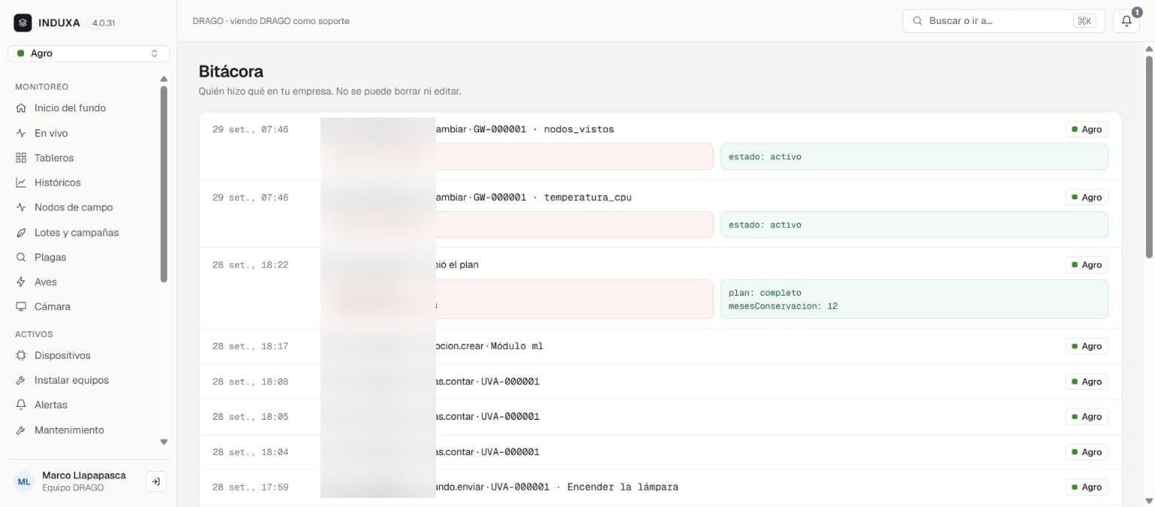Image resolution: width=1155 pixels, height=507 pixels.
Task: Open the notifications bell in the header
Action: pyautogui.click(x=1126, y=21)
